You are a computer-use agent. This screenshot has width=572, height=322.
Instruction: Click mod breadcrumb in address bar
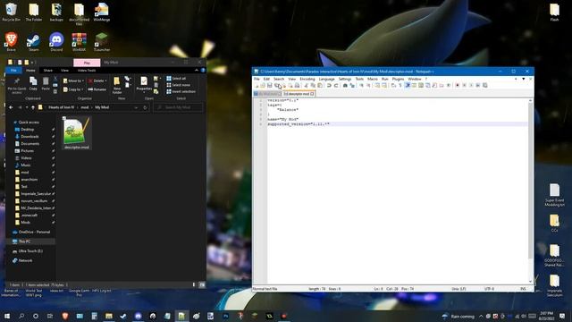(85, 107)
